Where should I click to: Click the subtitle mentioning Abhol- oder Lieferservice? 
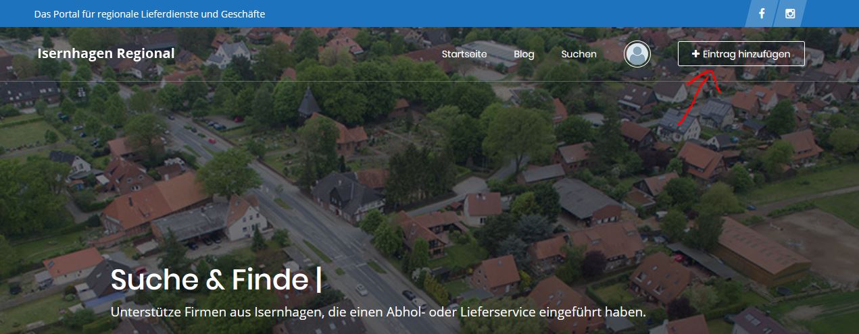(x=378, y=312)
